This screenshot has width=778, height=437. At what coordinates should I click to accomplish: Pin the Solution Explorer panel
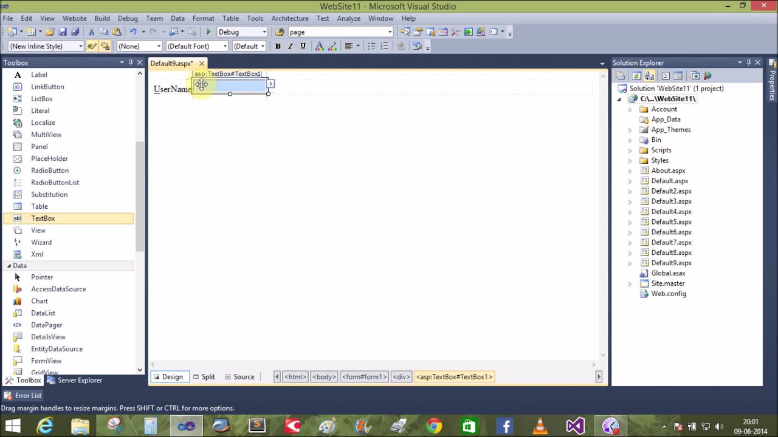tap(749, 63)
